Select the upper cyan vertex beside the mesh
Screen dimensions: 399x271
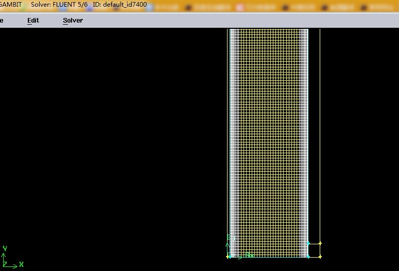(x=308, y=243)
